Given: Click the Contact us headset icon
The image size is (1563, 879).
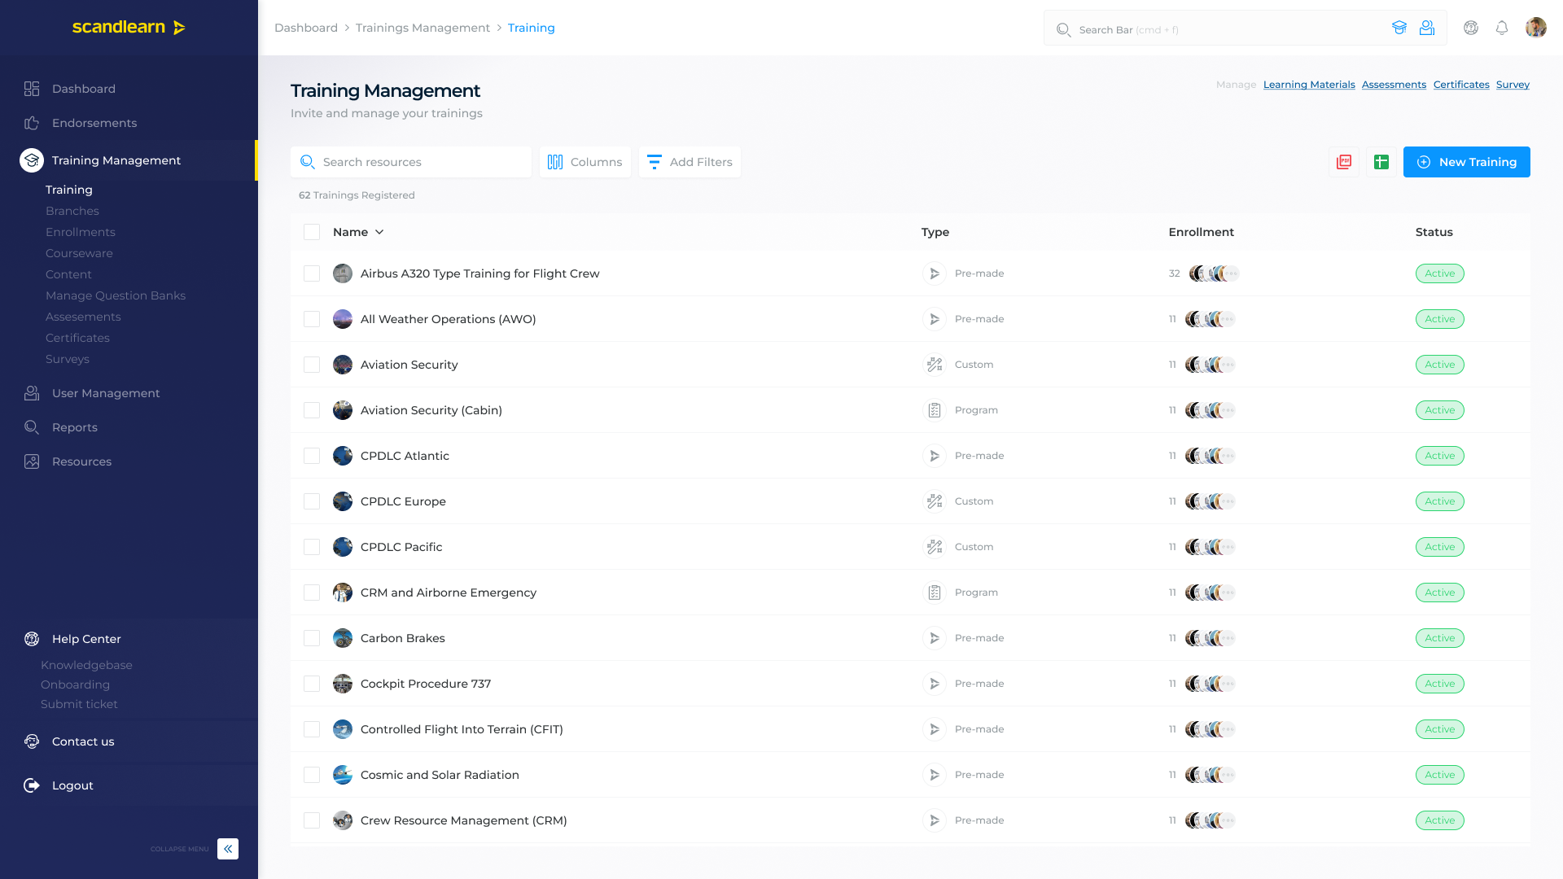Looking at the screenshot, I should (32, 741).
